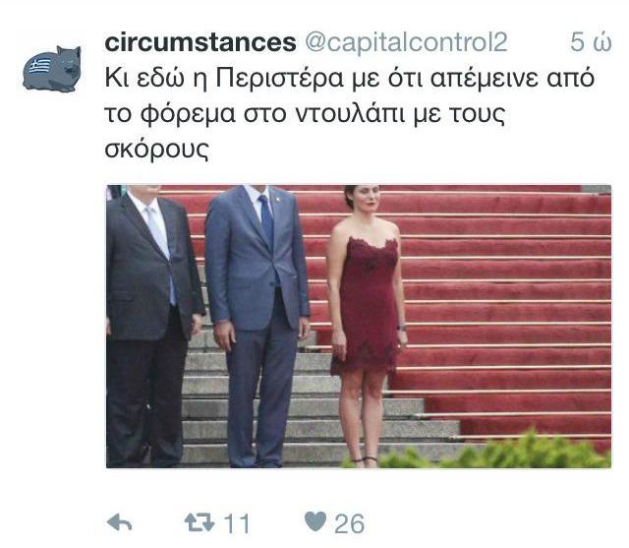This screenshot has height=548, width=629.
Task: Open the tweet's 5 ώ timestamp
Action: coord(591,41)
